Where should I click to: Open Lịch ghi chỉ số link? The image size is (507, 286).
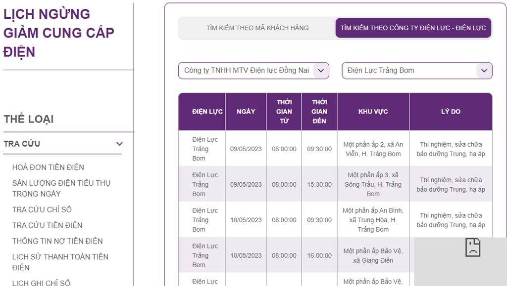click(x=41, y=283)
